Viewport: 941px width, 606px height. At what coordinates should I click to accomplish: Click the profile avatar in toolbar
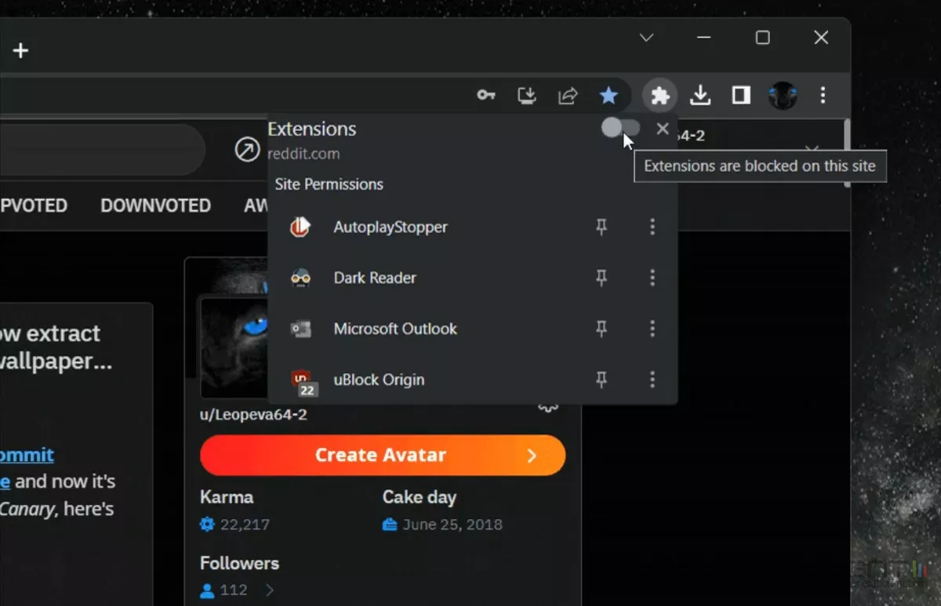tap(783, 96)
